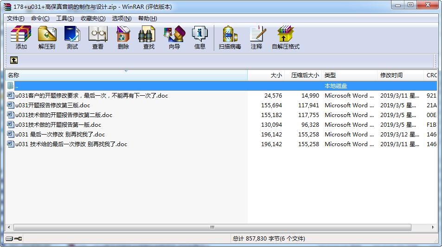Screen dimensions: 442x247
Task: Open the Help (帮助) menu
Action: 147,18
